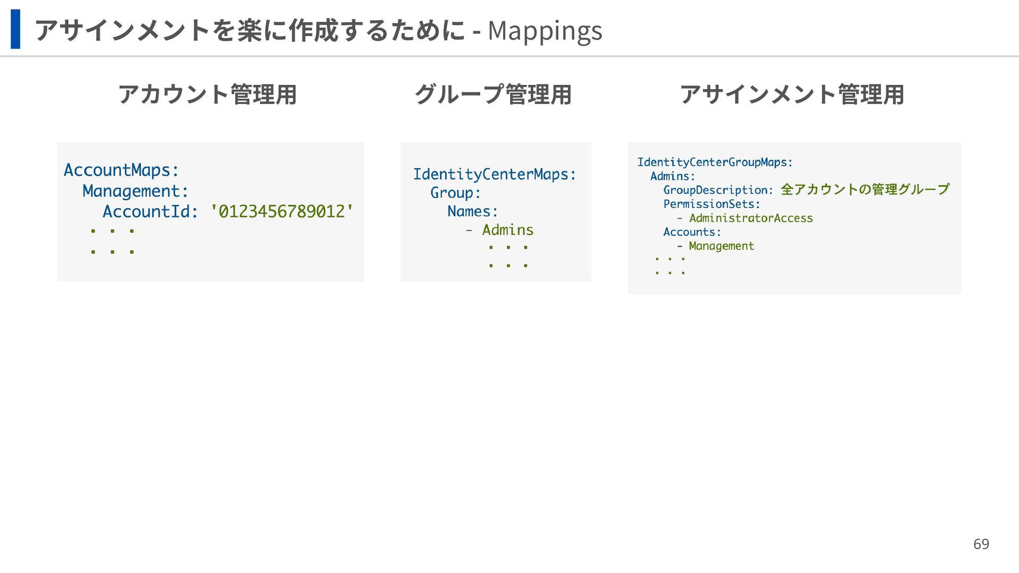Click the blue vertical bar beside title

(15, 29)
